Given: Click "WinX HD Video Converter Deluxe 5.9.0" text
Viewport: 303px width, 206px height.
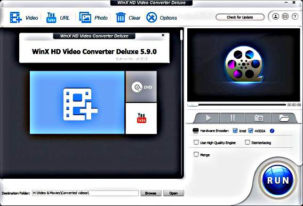Looking at the screenshot, I should (94, 52).
